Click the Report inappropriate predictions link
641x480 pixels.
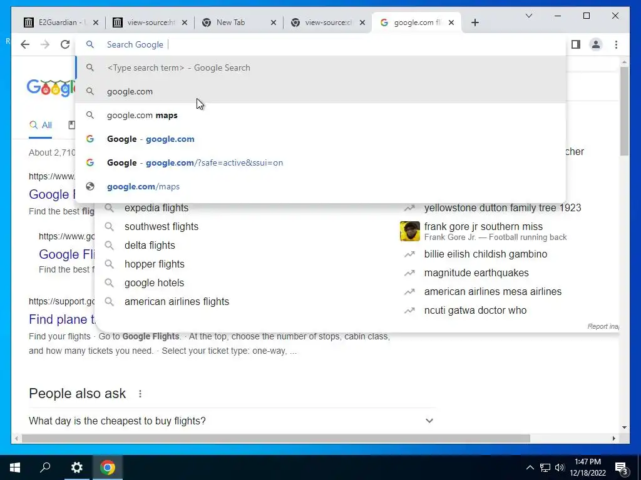tap(603, 326)
